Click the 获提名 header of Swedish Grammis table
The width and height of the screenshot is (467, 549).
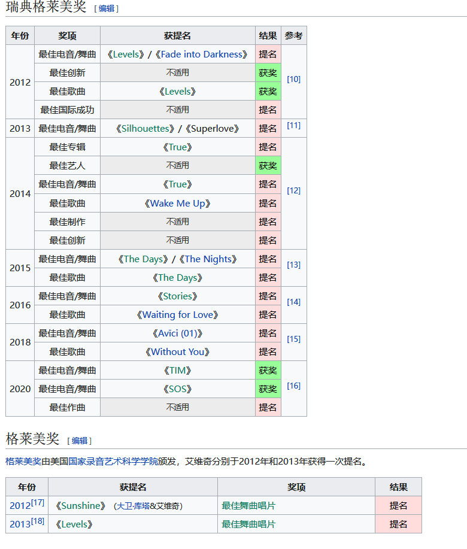[177, 35]
